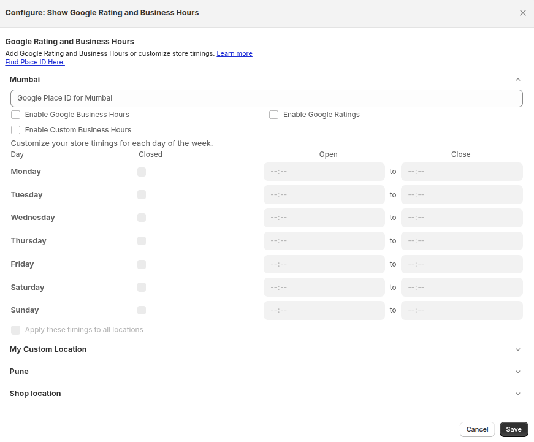
Task: Click Monday's open time field
Action: [324, 172]
